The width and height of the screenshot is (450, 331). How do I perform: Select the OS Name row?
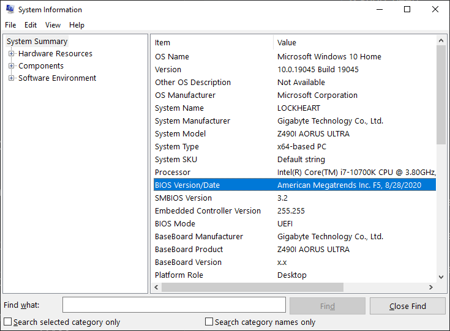(294, 57)
